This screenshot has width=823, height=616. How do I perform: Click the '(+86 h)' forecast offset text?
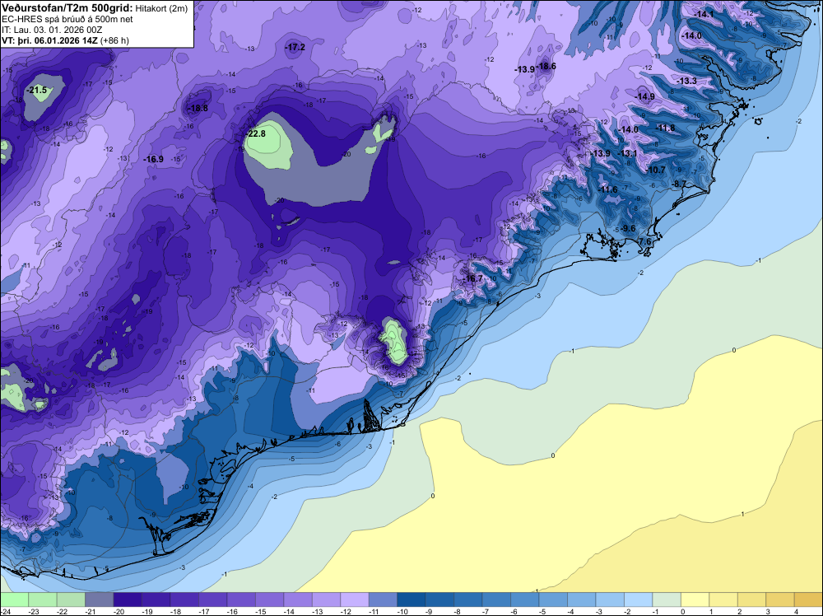(114, 40)
